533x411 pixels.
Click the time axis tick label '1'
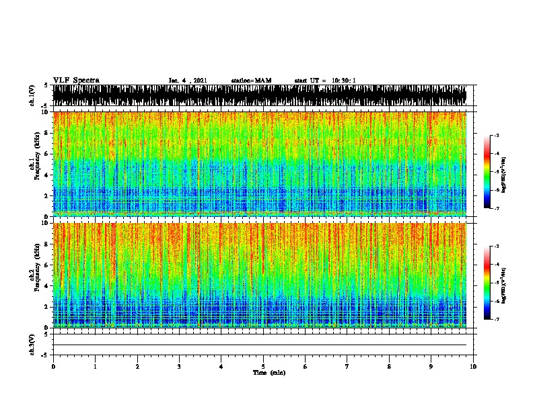pyautogui.click(x=95, y=367)
